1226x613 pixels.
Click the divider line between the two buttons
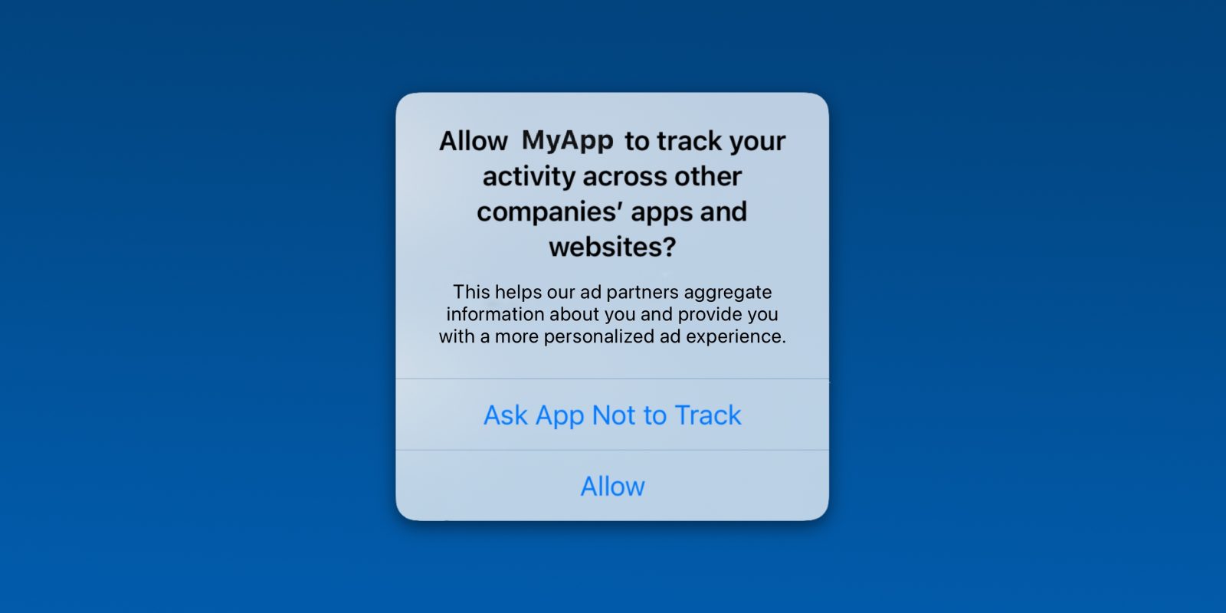click(612, 450)
